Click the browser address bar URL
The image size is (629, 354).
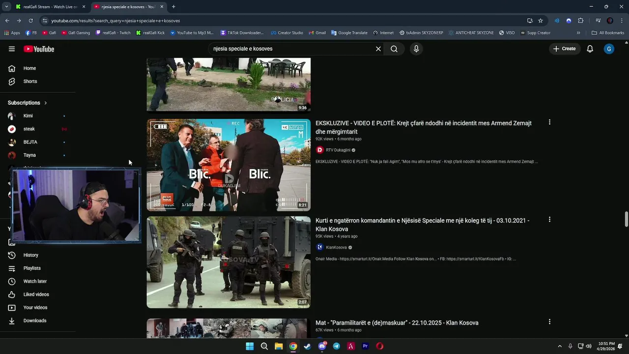(115, 21)
